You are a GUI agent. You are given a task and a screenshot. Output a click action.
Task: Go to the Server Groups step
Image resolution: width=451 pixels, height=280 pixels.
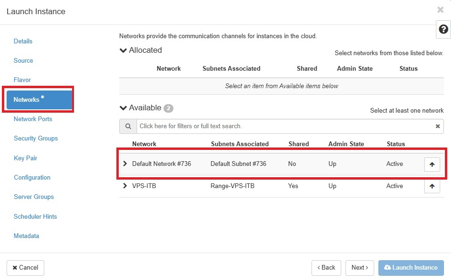[x=33, y=197]
